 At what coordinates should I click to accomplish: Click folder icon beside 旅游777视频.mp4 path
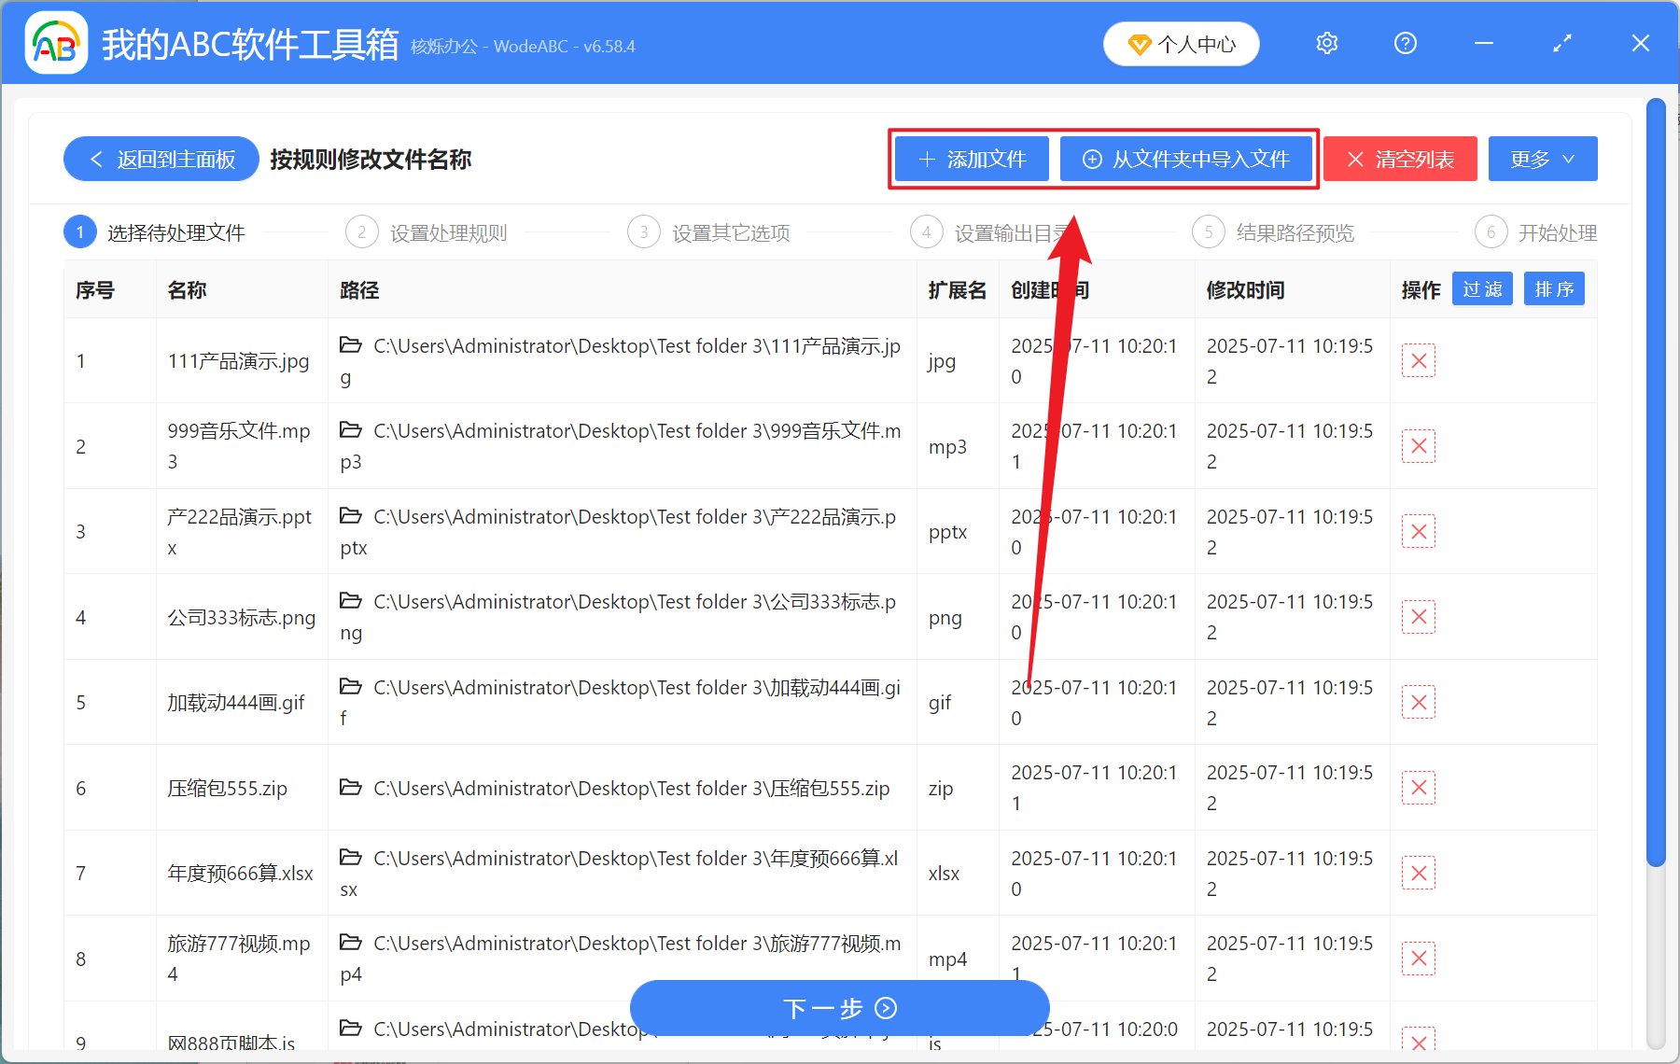coord(350,944)
